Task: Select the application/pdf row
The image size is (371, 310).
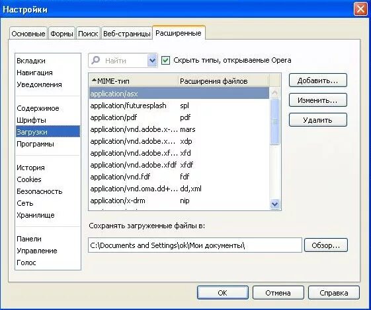Action: (x=179, y=117)
